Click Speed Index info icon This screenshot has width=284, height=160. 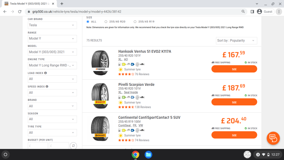pos(47,86)
